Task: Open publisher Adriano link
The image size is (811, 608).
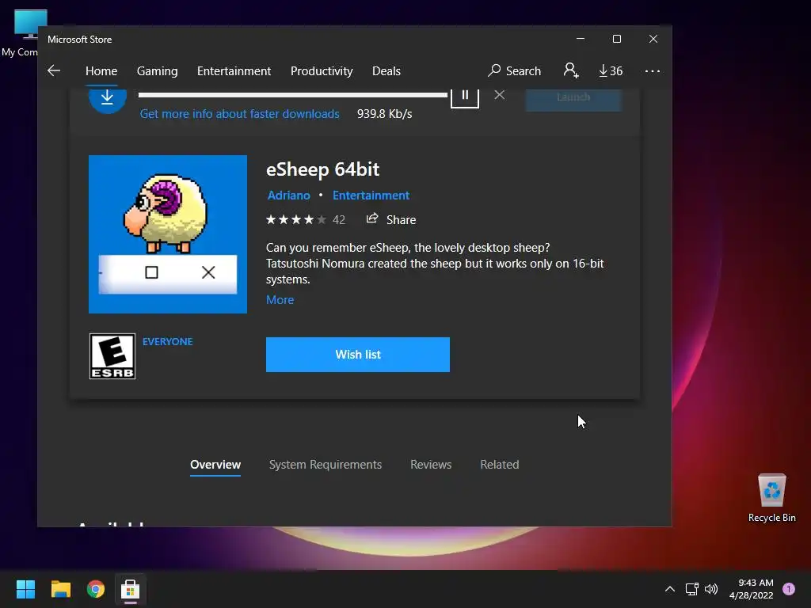Action: [288, 196]
